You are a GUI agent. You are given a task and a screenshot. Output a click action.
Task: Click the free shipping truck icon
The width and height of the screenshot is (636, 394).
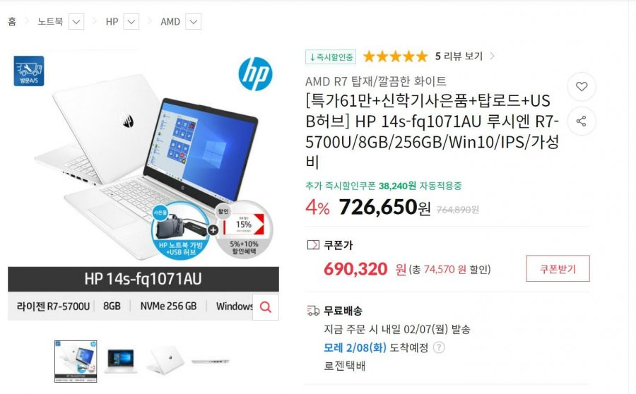[313, 311]
